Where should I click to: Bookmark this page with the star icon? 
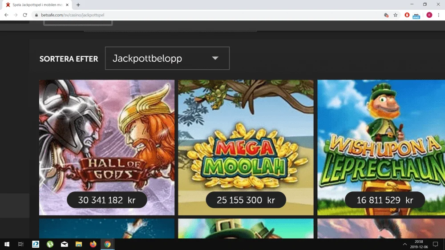pos(395,15)
